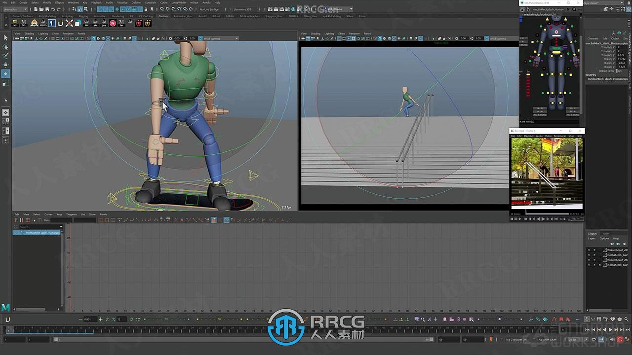Click Bookmarks menu in video player window
The image size is (632, 355).
pyautogui.click(x=560, y=136)
